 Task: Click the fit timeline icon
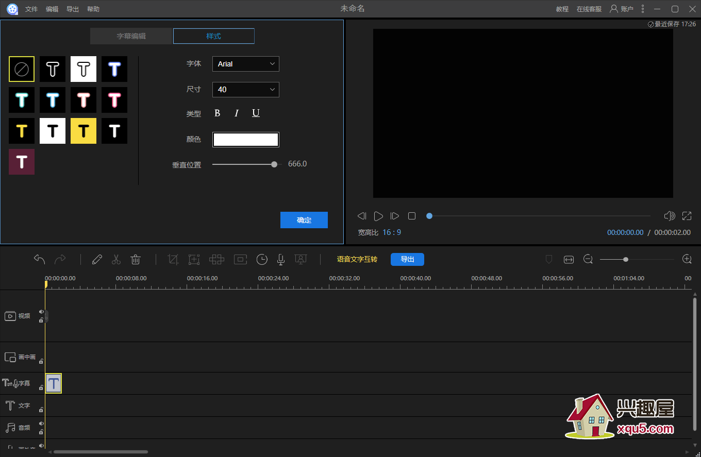pos(569,260)
